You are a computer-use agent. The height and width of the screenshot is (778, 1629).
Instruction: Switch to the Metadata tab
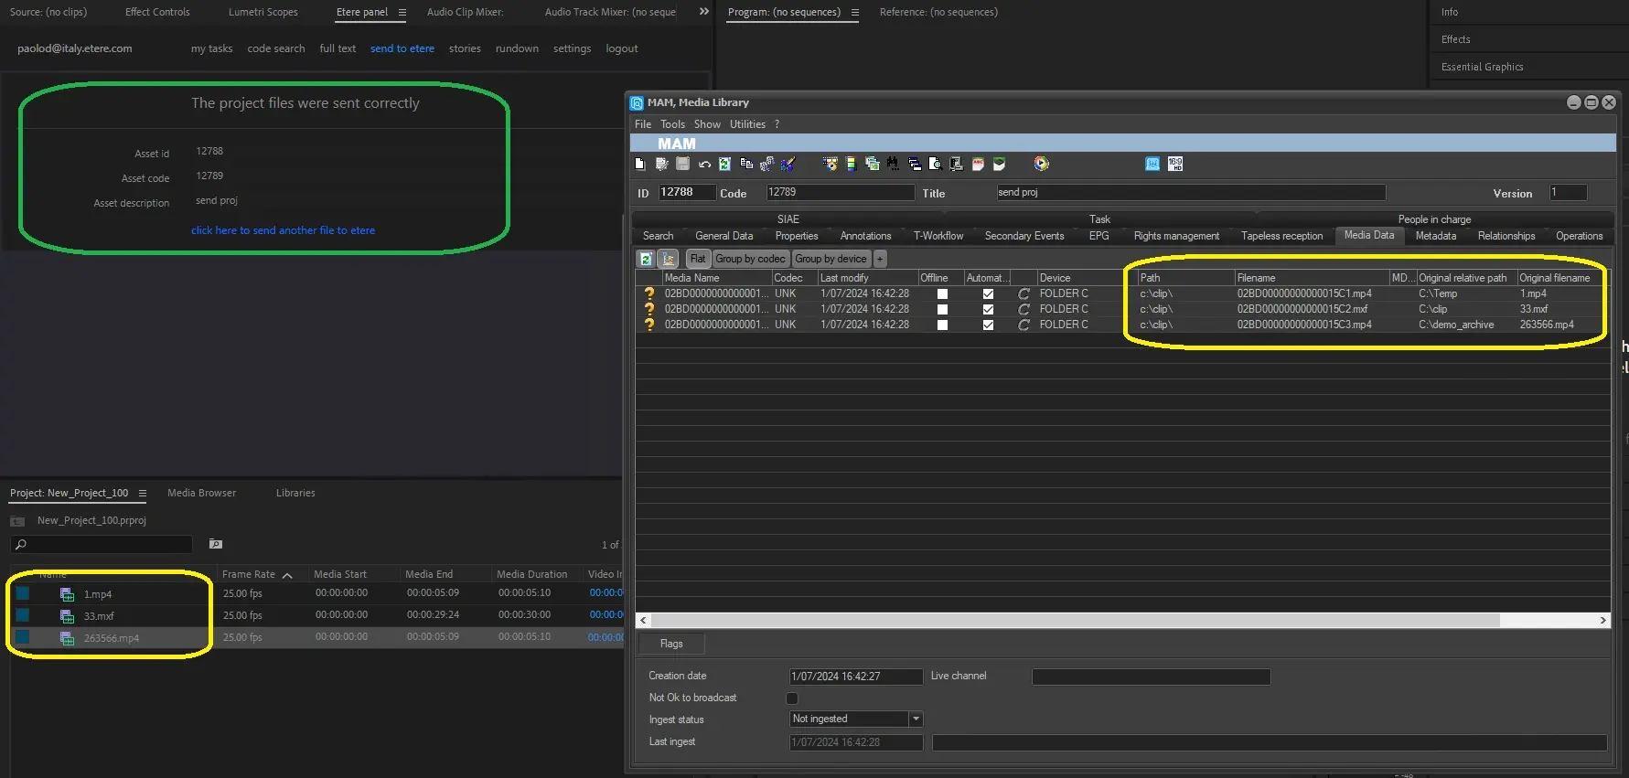tap(1435, 236)
